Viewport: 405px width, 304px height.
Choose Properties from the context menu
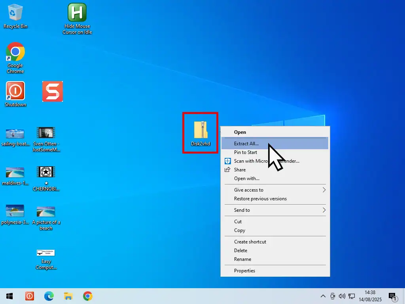point(244,271)
